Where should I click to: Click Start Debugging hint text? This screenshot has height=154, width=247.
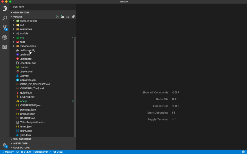pos(158,113)
